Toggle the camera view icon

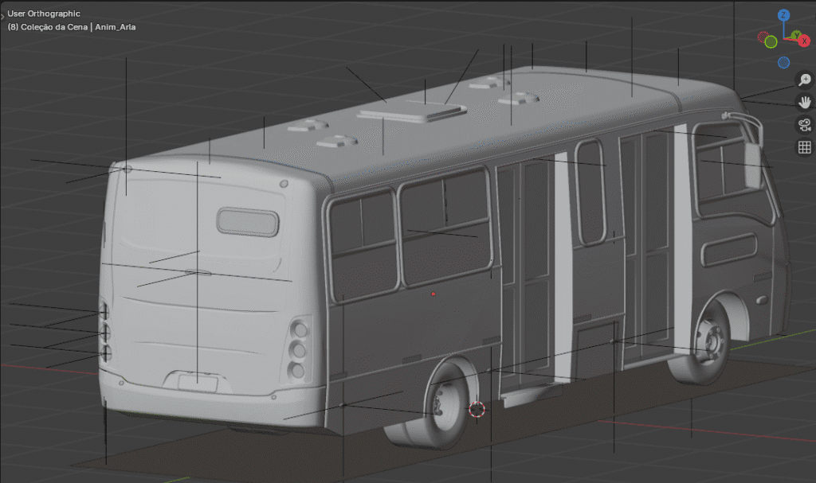coord(805,124)
